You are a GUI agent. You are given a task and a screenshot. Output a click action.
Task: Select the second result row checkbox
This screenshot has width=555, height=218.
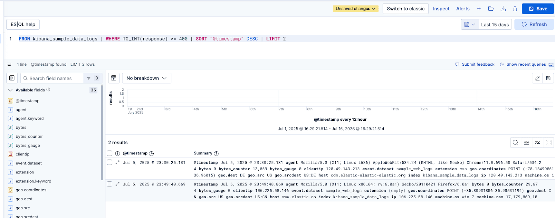click(110, 184)
